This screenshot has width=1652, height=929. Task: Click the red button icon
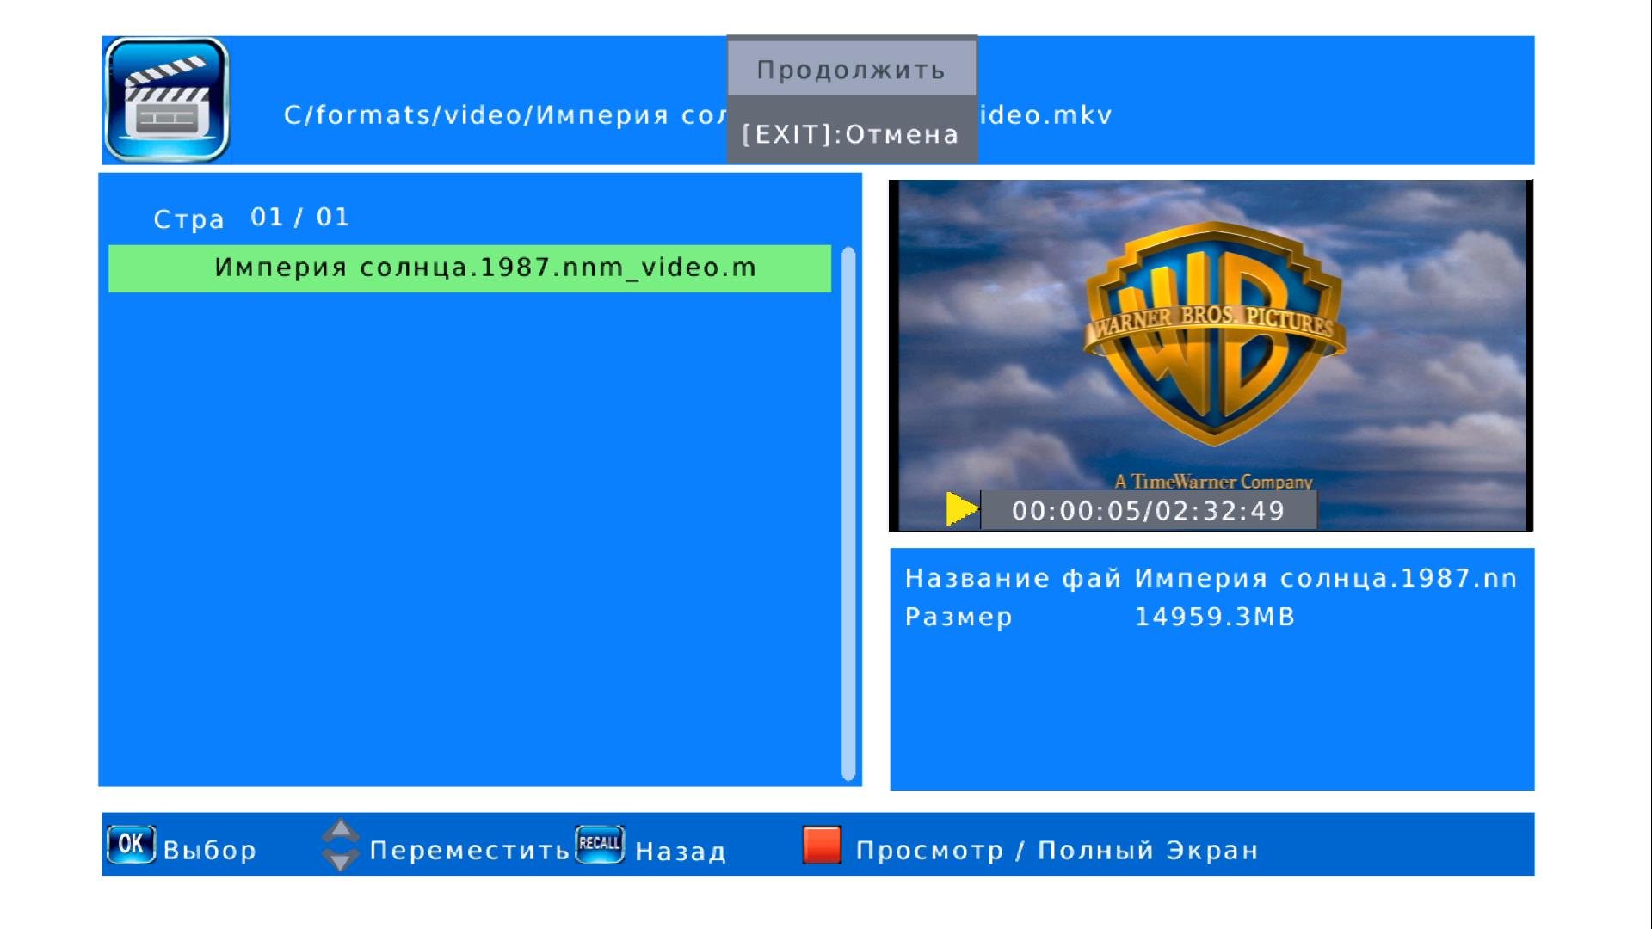pos(822,845)
